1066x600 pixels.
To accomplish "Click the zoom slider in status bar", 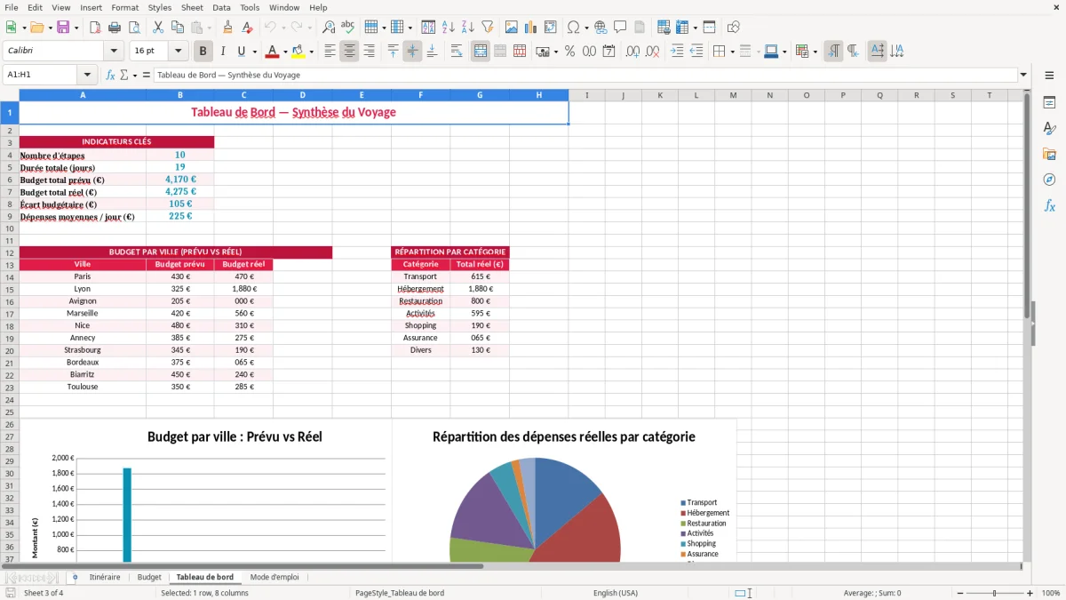I will point(994,593).
